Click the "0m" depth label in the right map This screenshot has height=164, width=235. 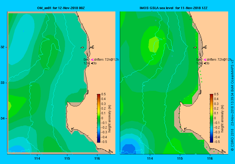click(198, 60)
